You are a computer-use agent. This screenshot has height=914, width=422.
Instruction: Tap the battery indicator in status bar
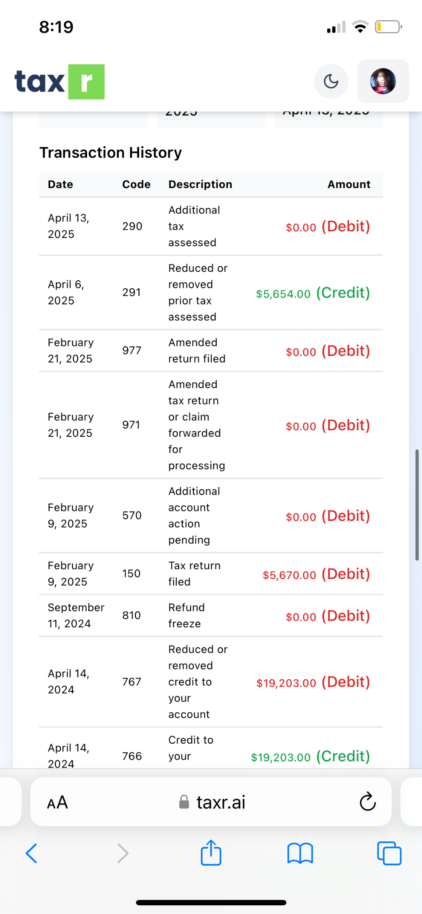point(388,27)
